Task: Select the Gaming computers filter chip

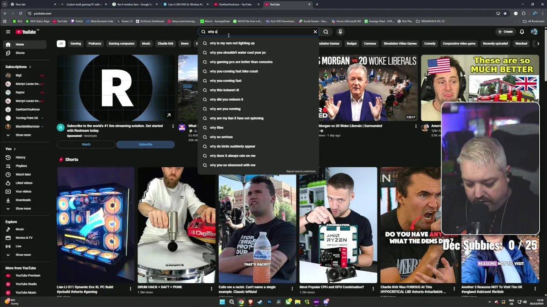Action: click(121, 43)
